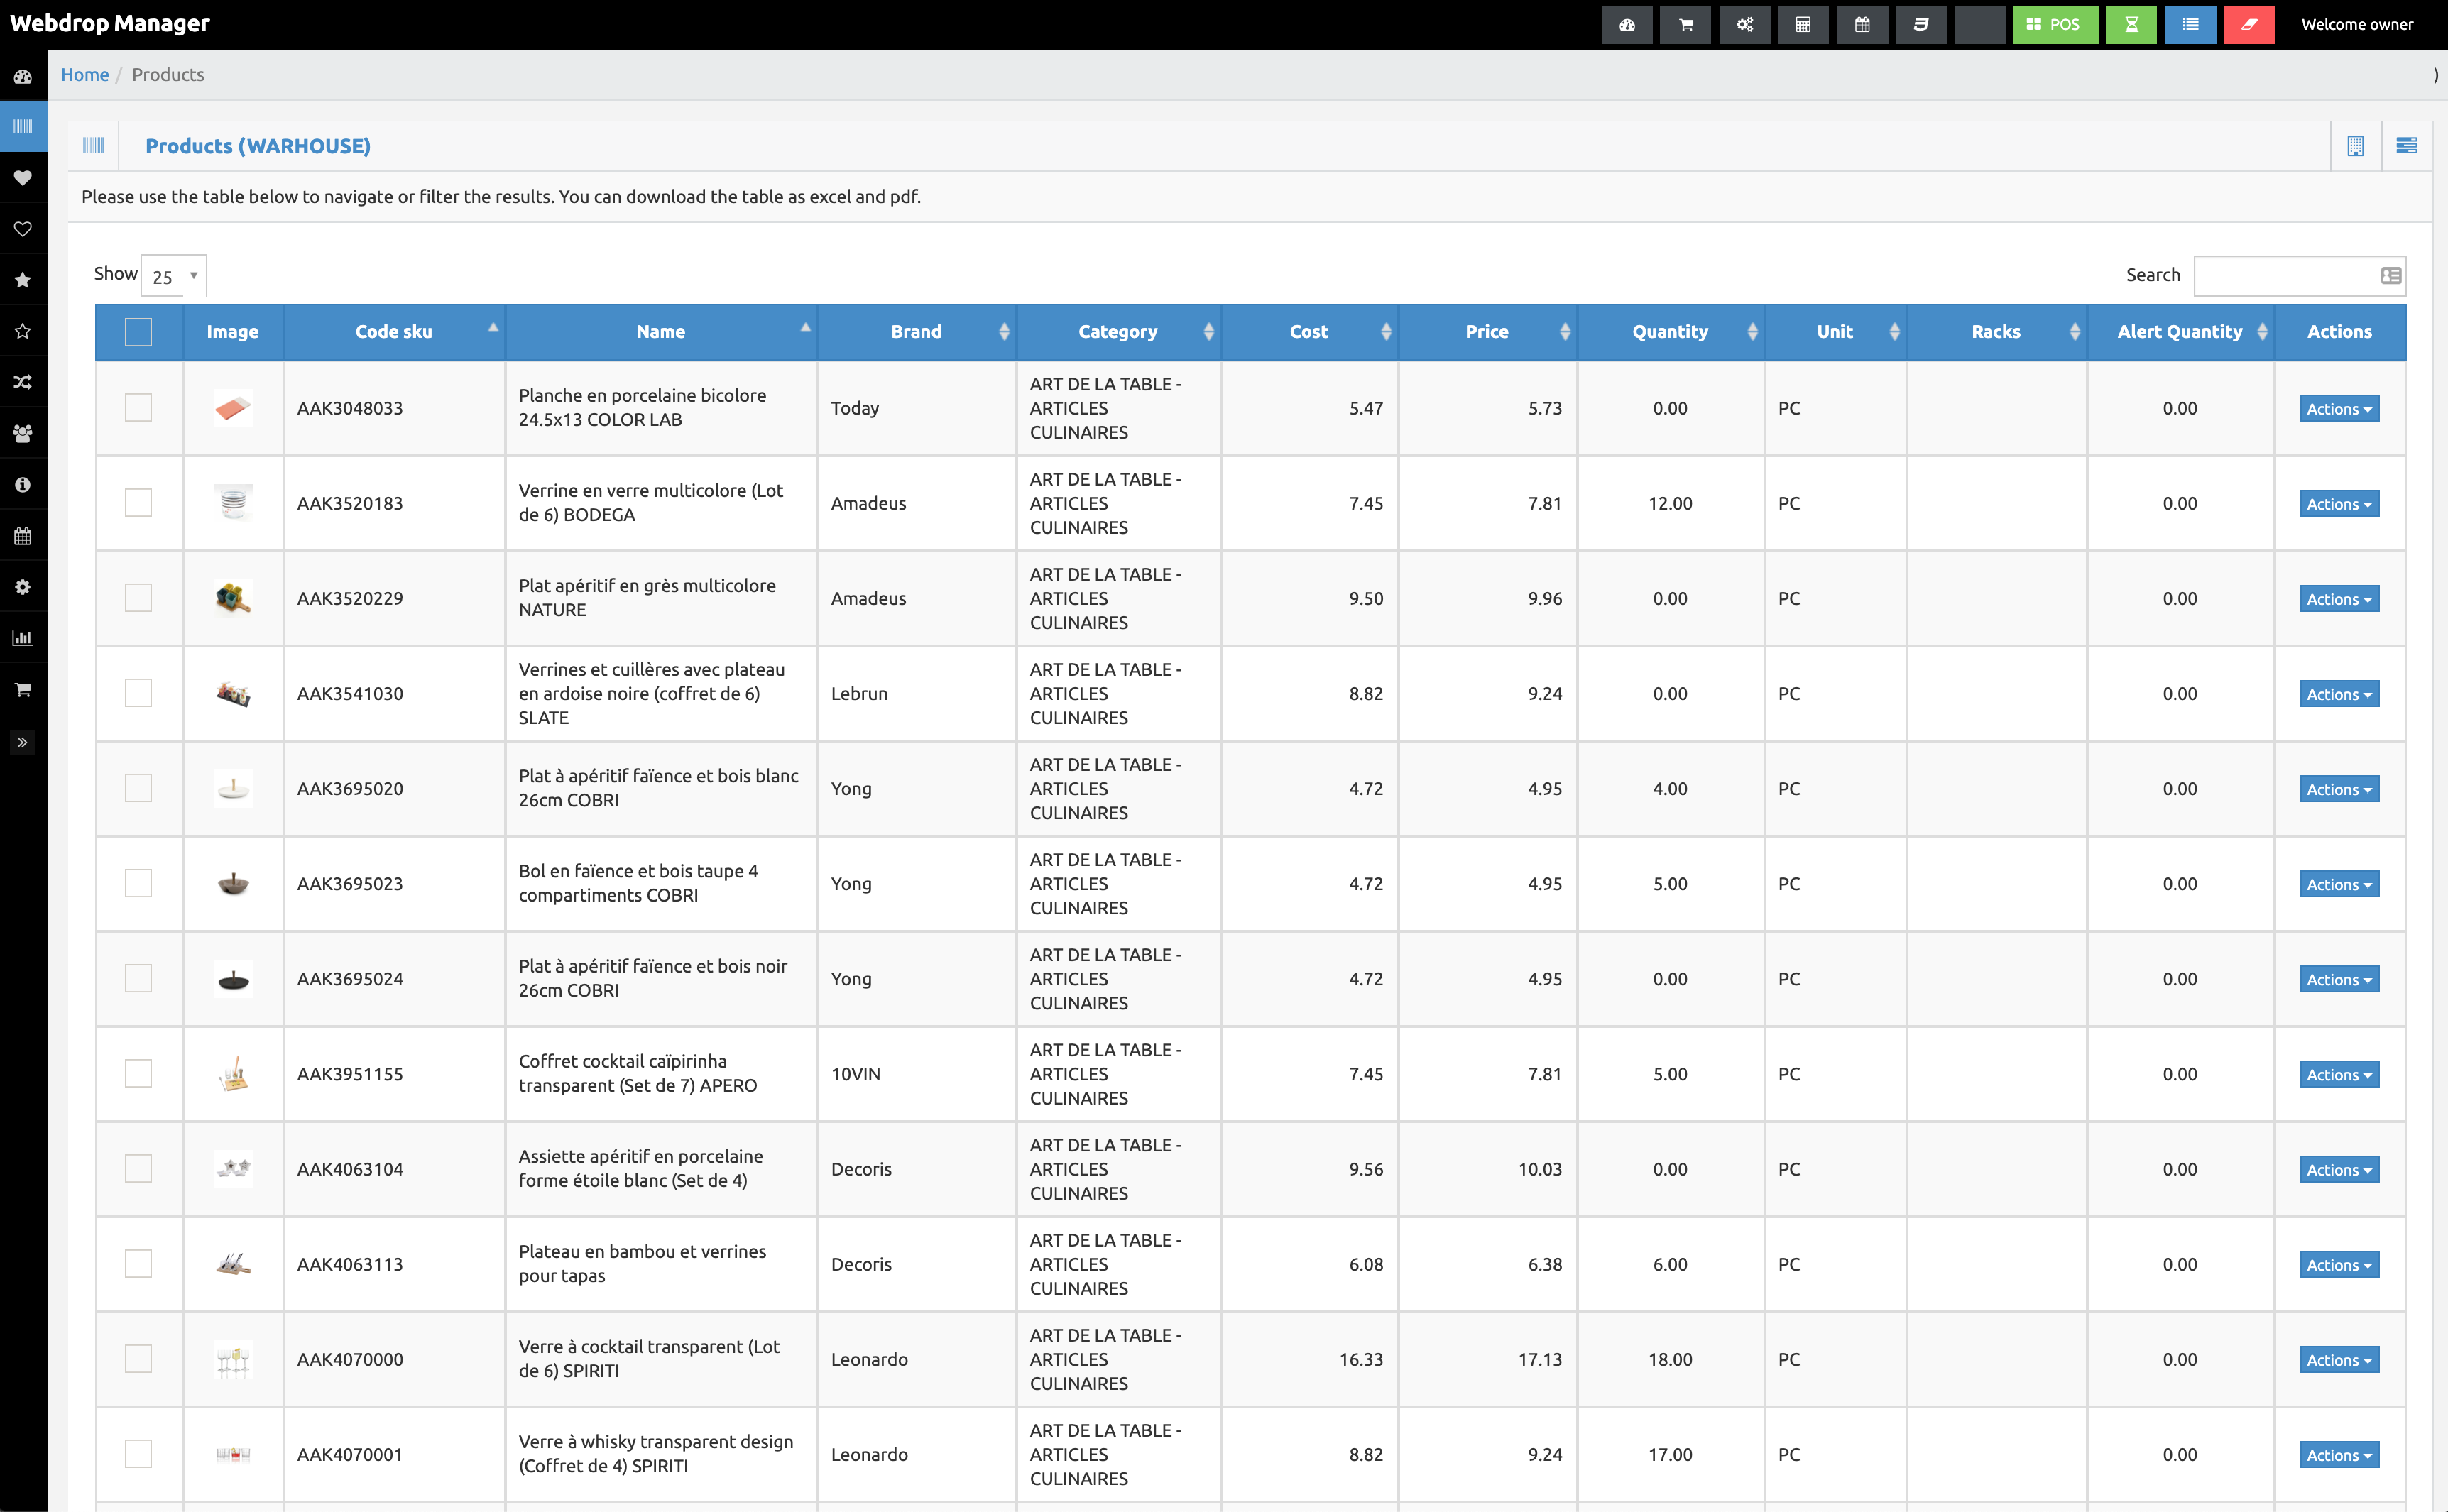The height and width of the screenshot is (1512, 2448).
Task: Click the filled heart icon in the sidebar
Action: [x=23, y=178]
